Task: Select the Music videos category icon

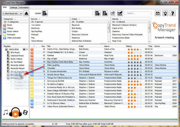Action: pyautogui.click(x=5, y=32)
